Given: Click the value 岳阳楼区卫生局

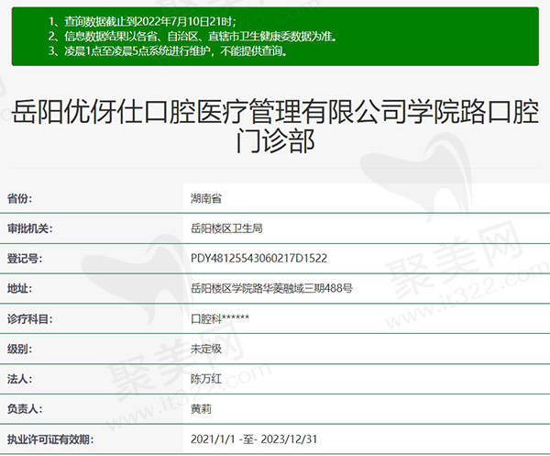Looking at the screenshot, I should coord(226,228).
